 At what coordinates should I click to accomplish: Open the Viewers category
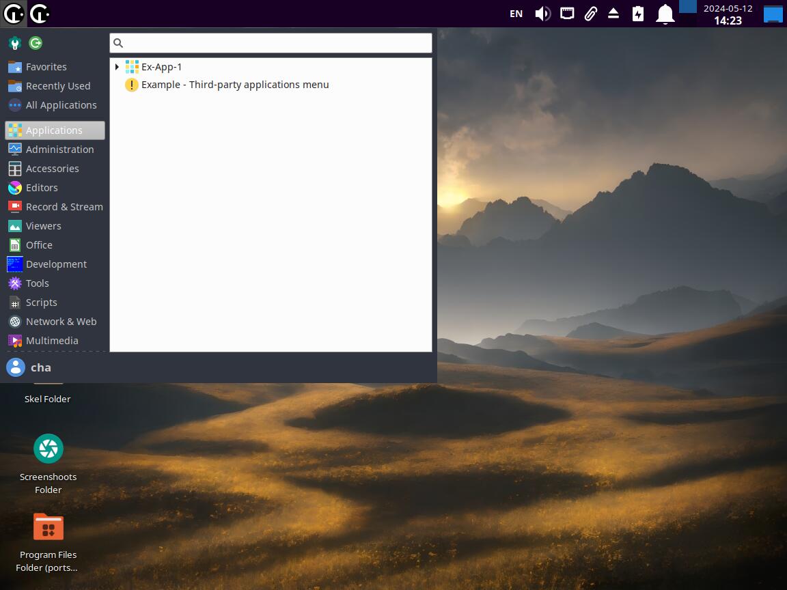click(55, 226)
